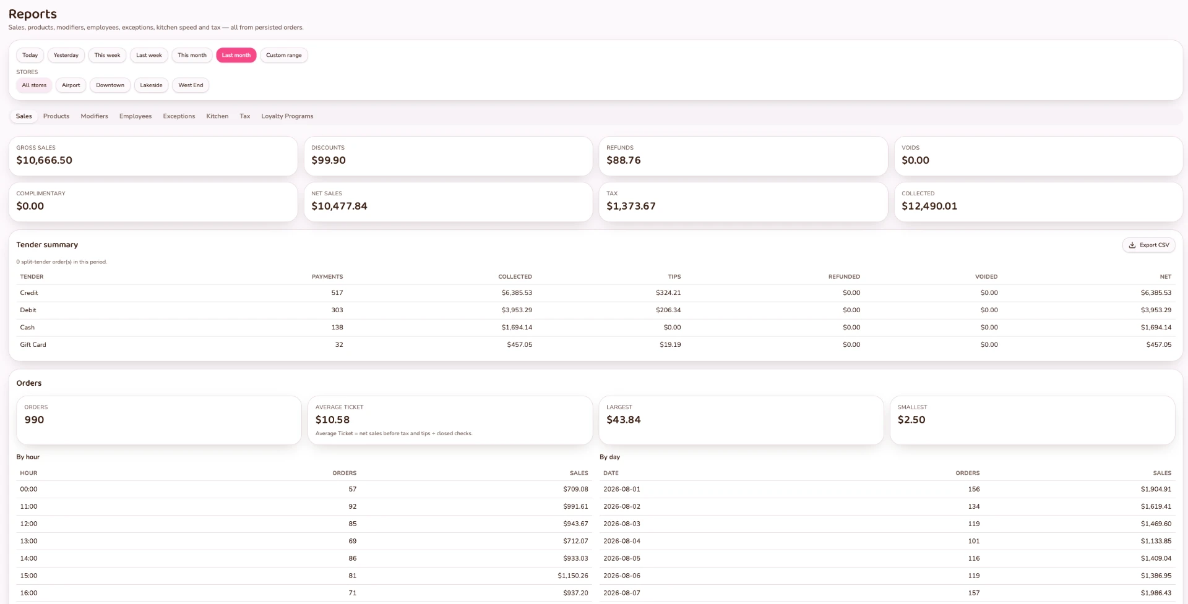Click the Net Sales value $10,477.84
This screenshot has height=604, width=1188.
point(339,206)
